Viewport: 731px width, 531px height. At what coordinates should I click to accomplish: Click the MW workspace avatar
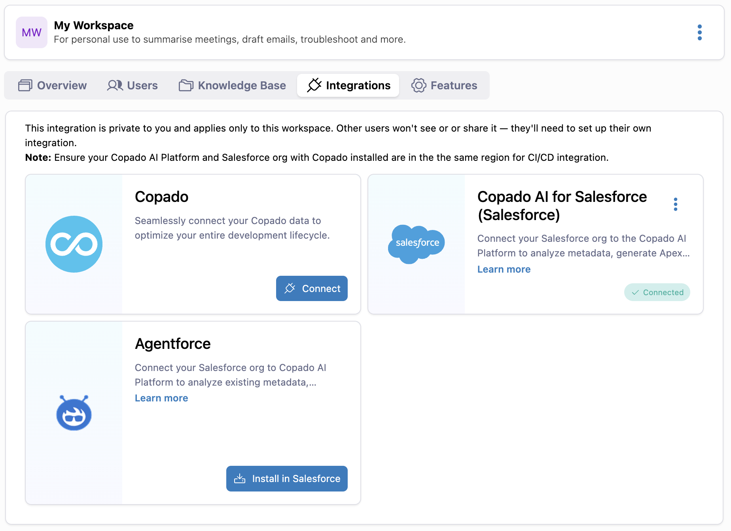pyautogui.click(x=32, y=32)
